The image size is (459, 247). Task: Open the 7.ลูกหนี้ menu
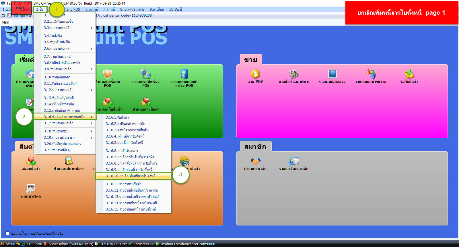coord(109,9)
